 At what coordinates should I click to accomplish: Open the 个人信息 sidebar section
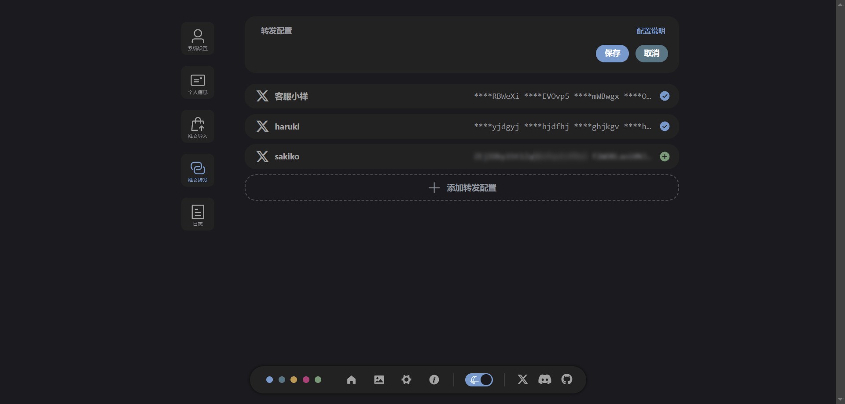198,83
